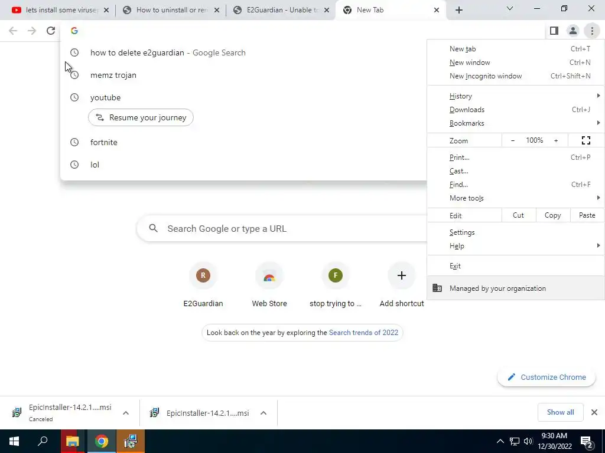Click the magnifier icon in Google search box
The image size is (605, 453).
(153, 228)
